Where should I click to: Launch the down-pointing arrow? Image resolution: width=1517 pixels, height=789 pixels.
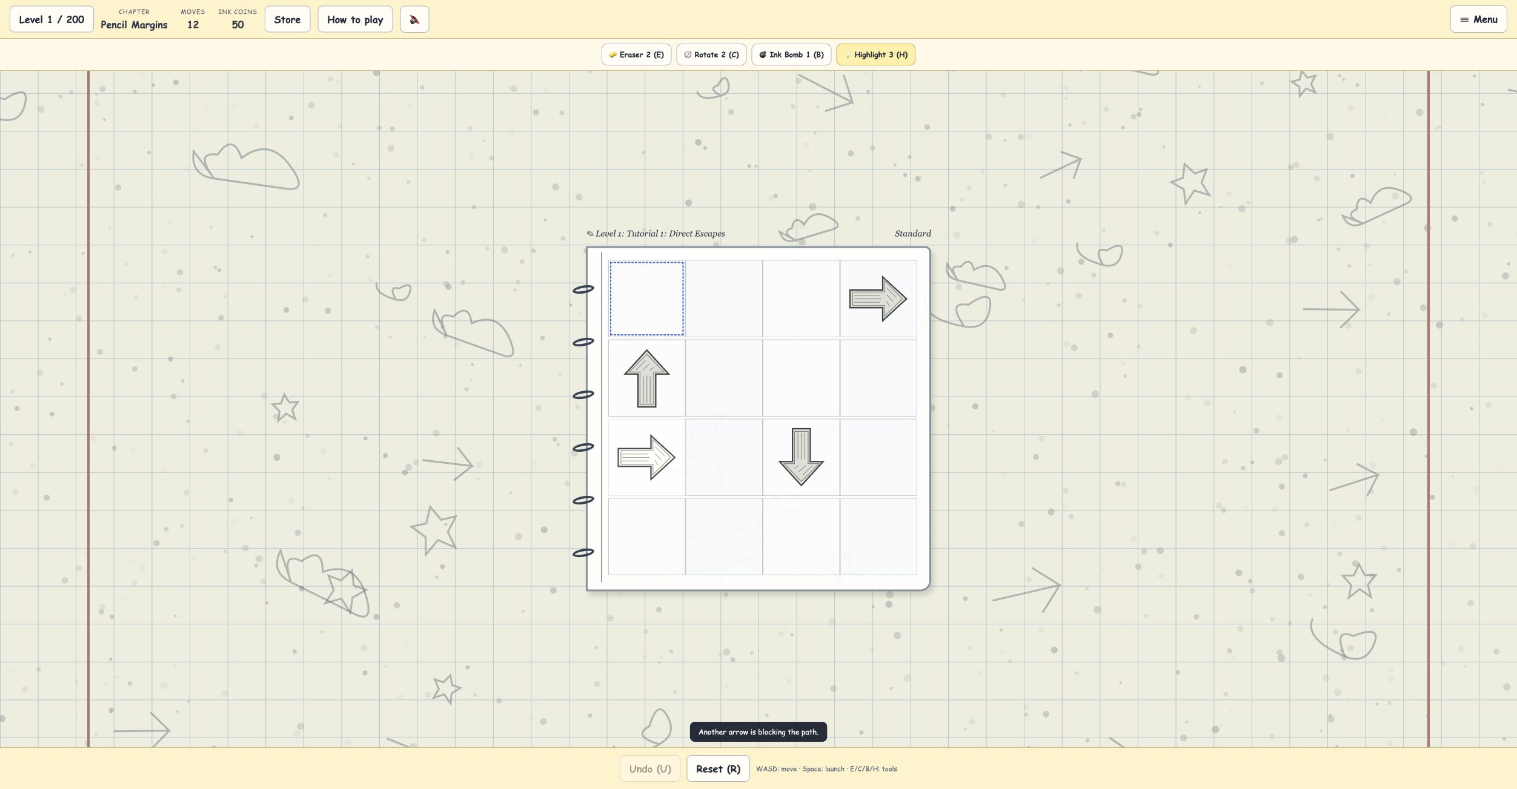[x=801, y=457]
